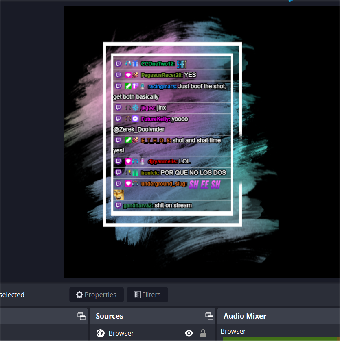Select the Browser source in the Sources list
The height and width of the screenshot is (341, 340).
[121, 333]
